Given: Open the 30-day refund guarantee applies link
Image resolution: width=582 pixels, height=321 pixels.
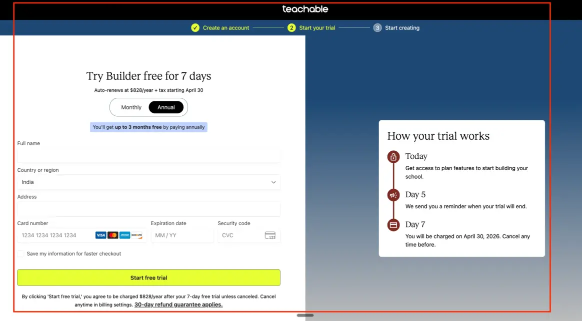Looking at the screenshot, I should (178, 305).
